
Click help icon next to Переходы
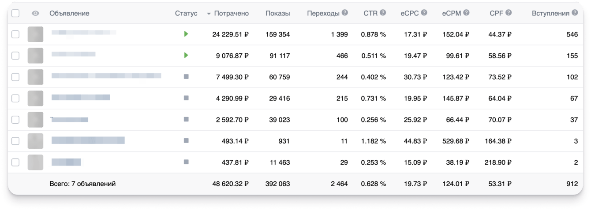coord(345,13)
